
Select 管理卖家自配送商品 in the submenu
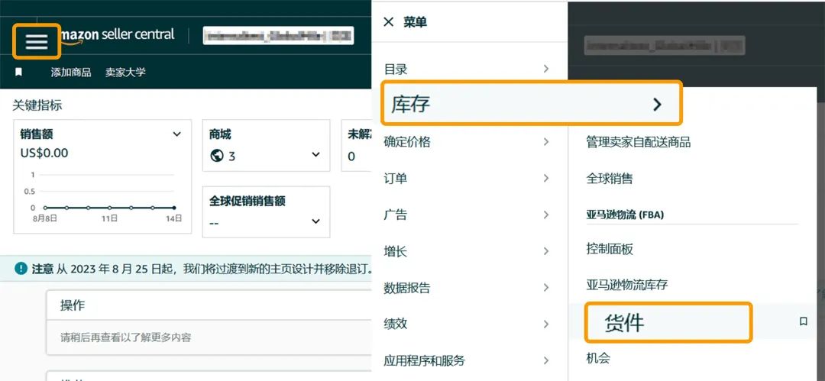point(638,142)
